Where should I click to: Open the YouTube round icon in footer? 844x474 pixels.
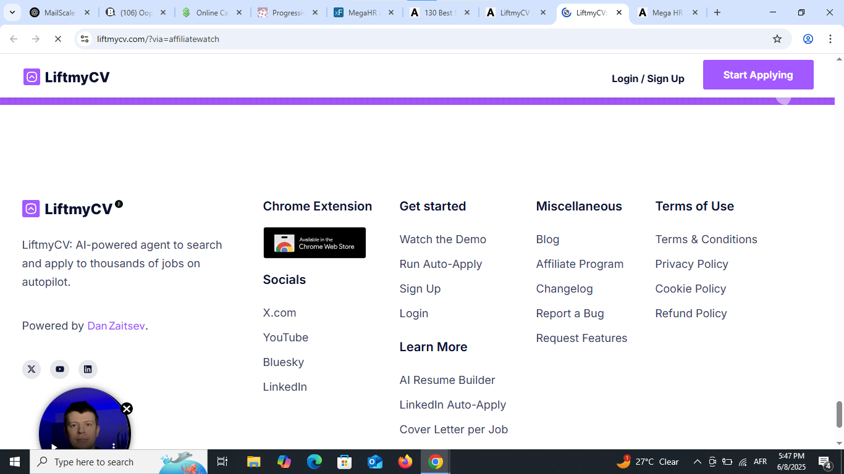pos(60,369)
